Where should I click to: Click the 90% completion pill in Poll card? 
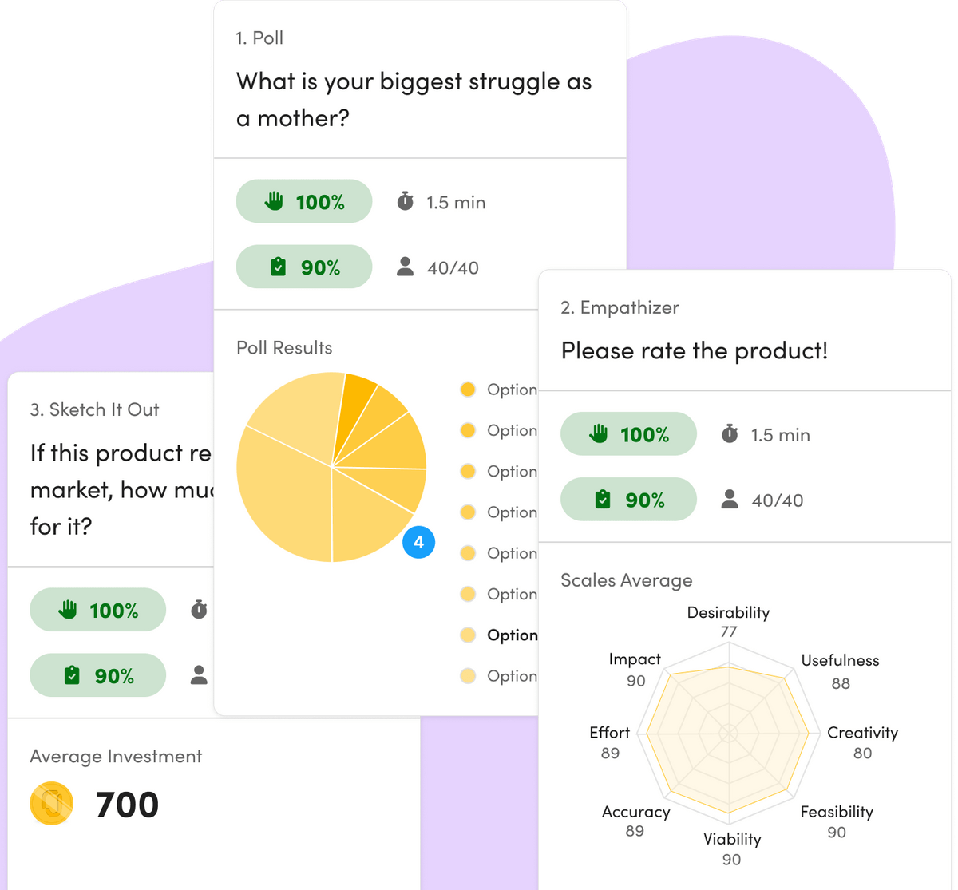(x=304, y=267)
